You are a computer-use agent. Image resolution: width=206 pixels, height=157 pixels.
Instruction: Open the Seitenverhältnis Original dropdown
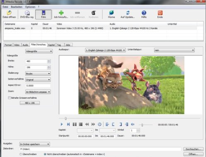pyautogui.click(x=38, y=80)
